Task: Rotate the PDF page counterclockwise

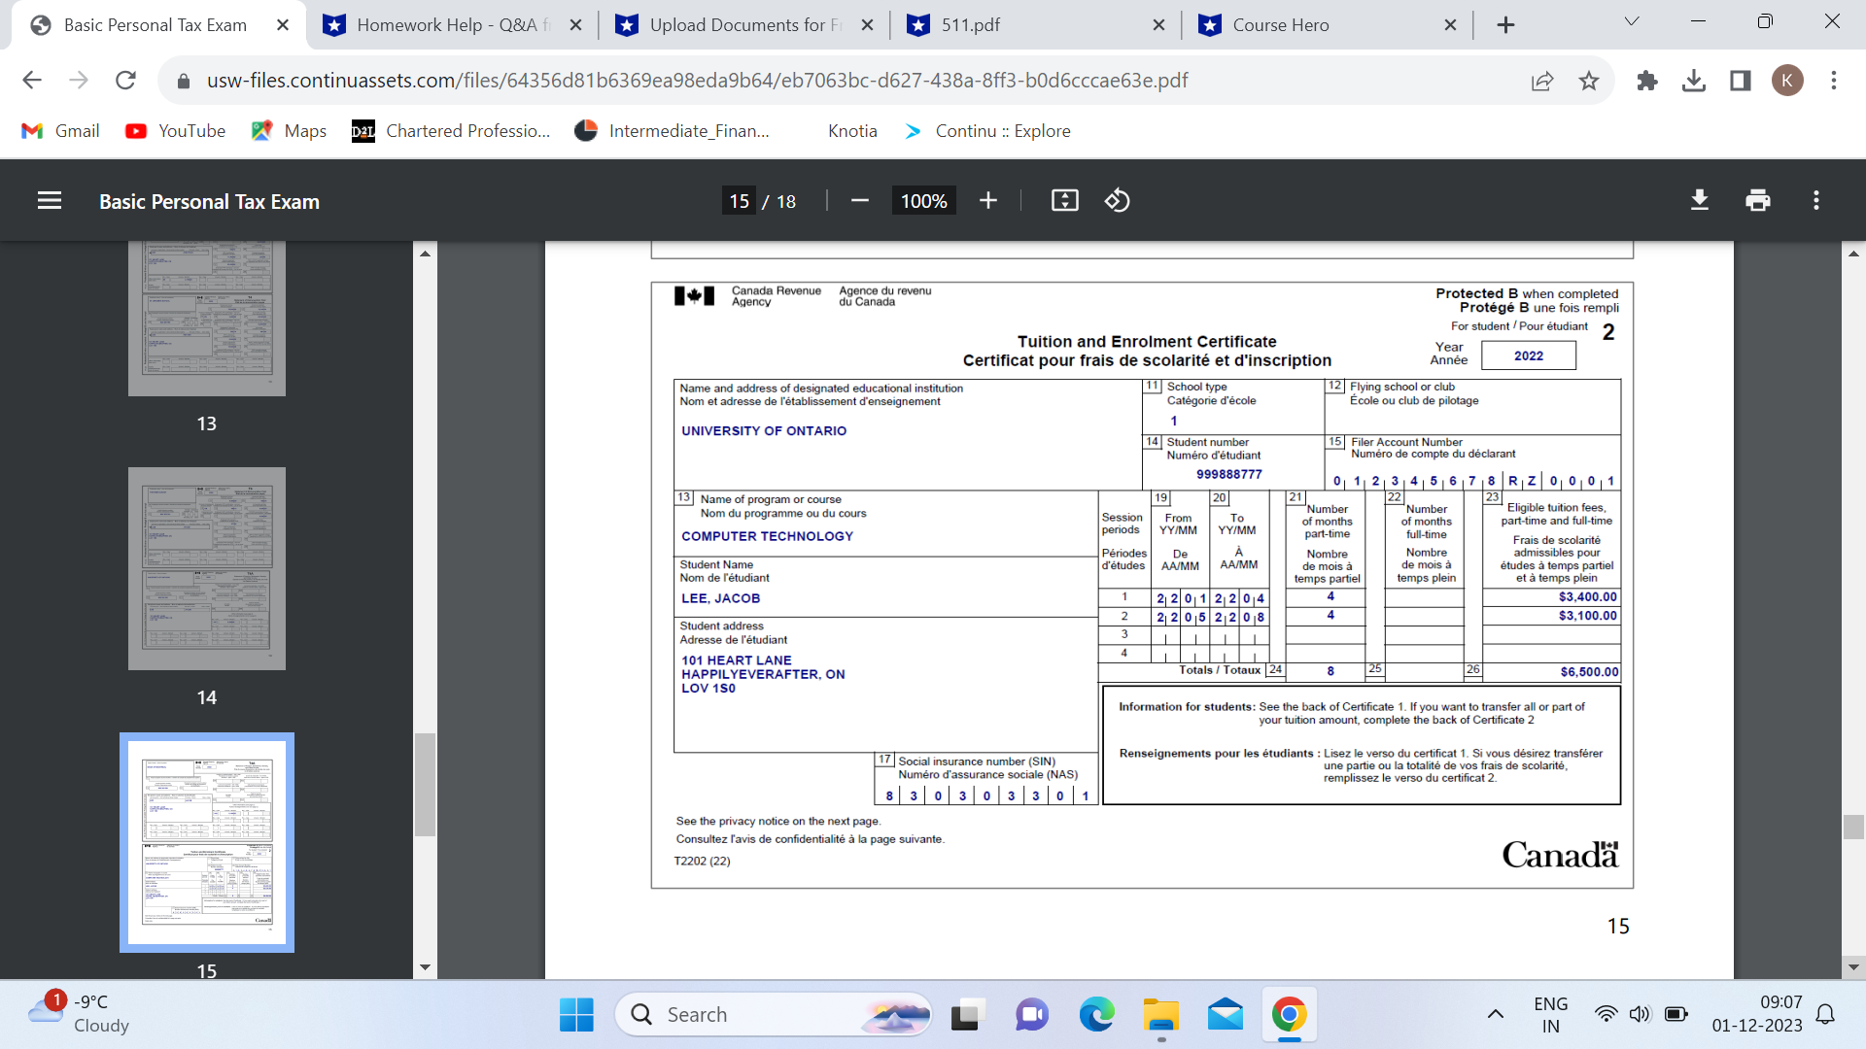Action: 1118,200
